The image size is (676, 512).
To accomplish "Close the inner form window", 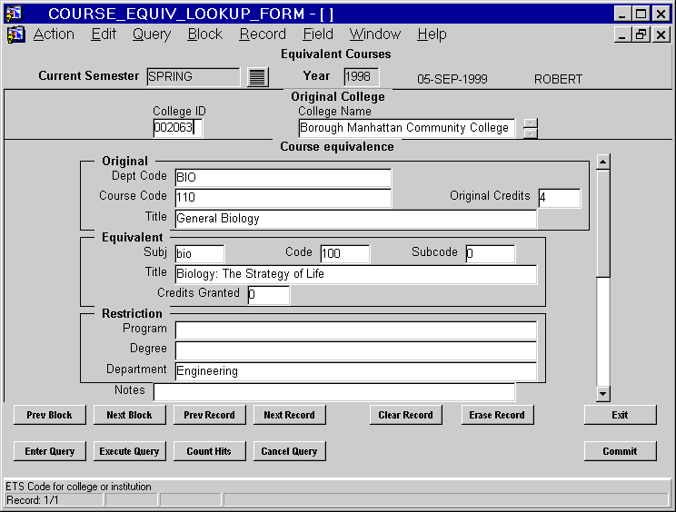I will coord(661,34).
